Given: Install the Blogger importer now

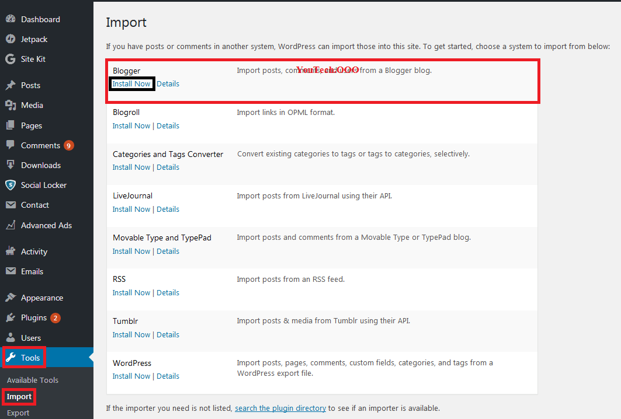Looking at the screenshot, I should click(131, 84).
